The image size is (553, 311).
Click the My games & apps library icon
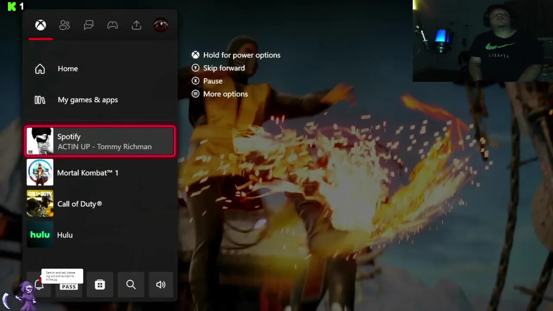pyautogui.click(x=40, y=100)
